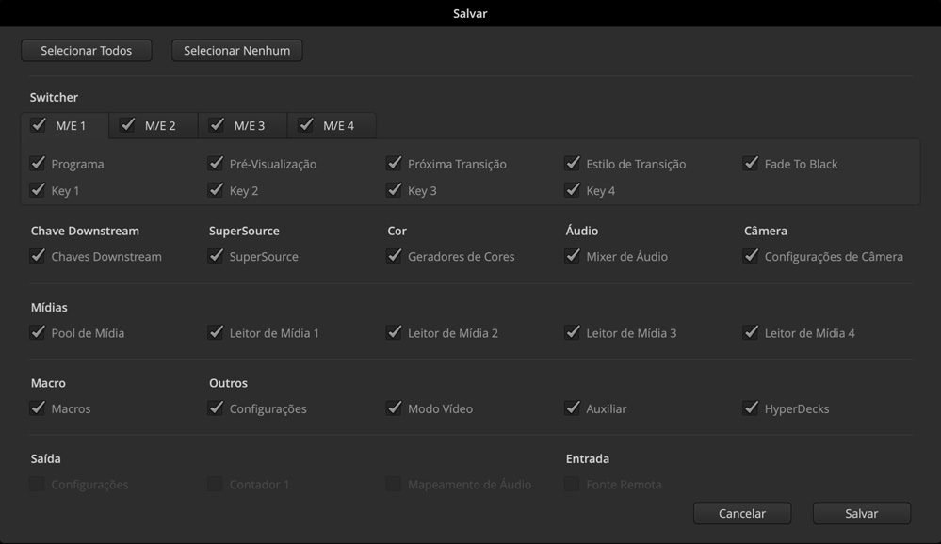Toggle the Pré-Visualização checkbox
Screen dimensions: 941x544
pos(216,163)
